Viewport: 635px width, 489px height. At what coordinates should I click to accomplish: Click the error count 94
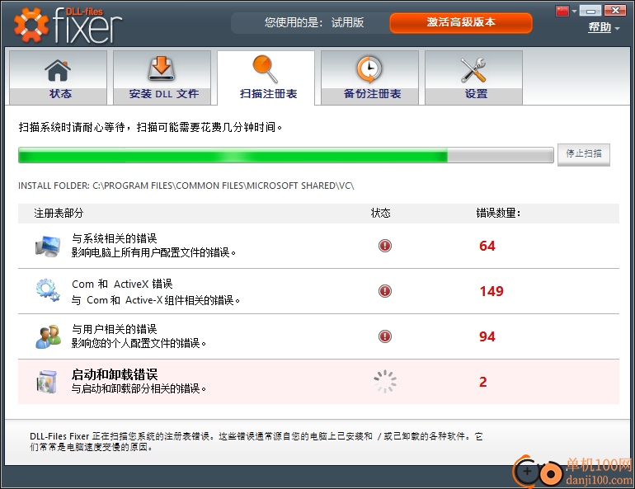coord(487,336)
